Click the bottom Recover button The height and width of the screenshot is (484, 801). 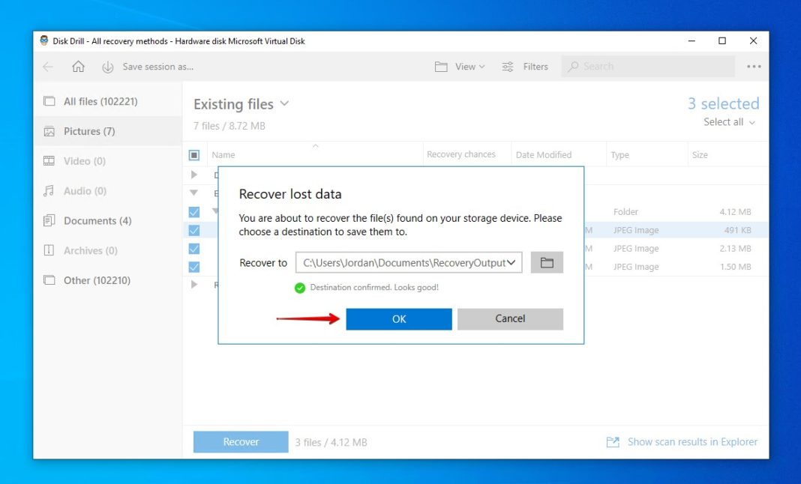point(241,441)
